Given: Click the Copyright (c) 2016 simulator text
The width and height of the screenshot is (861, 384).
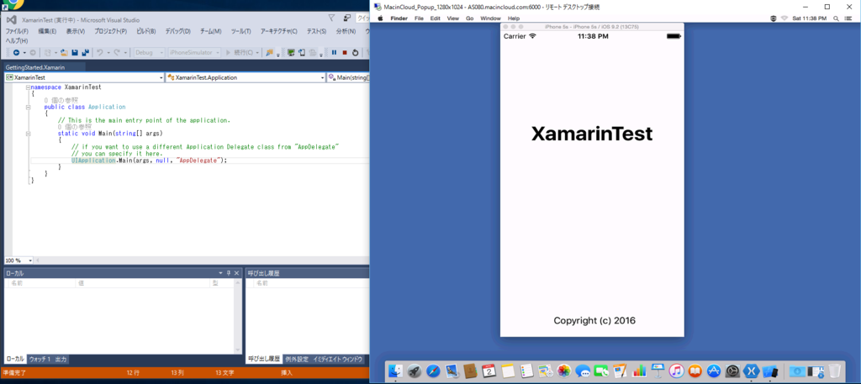Looking at the screenshot, I should click(594, 320).
